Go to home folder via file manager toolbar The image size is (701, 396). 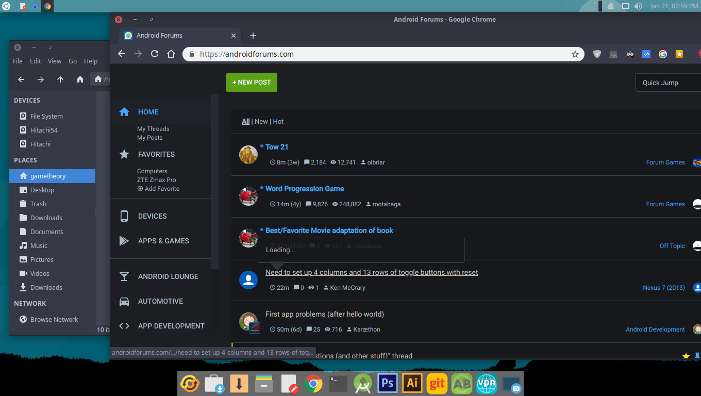coord(80,79)
